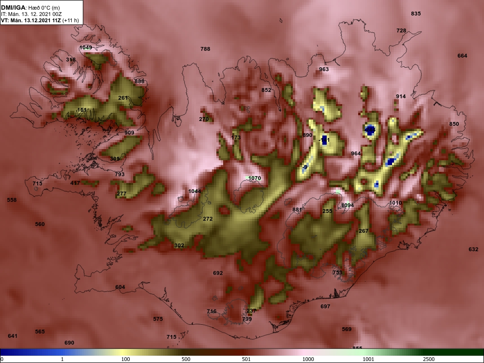Click the map value '569'
484x363 pixels.
click(x=347, y=329)
